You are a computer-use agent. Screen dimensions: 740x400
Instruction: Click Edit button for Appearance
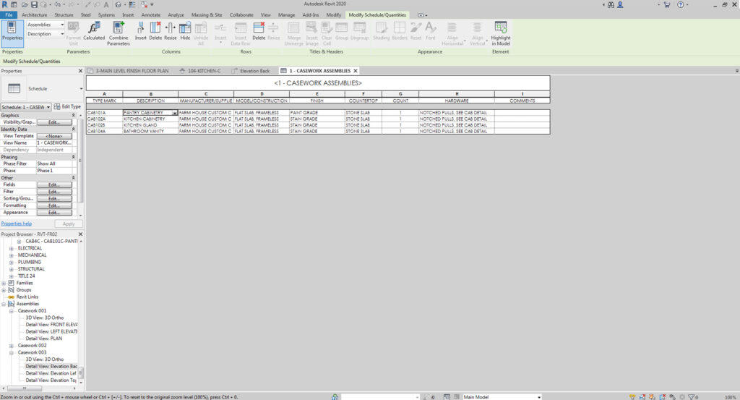(54, 213)
